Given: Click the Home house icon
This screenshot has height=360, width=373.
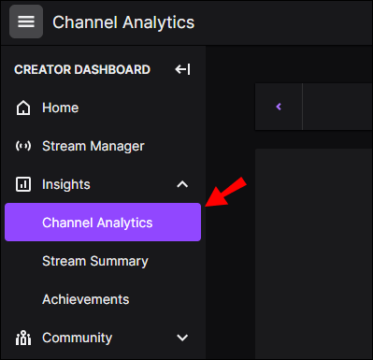Looking at the screenshot, I should pos(23,108).
